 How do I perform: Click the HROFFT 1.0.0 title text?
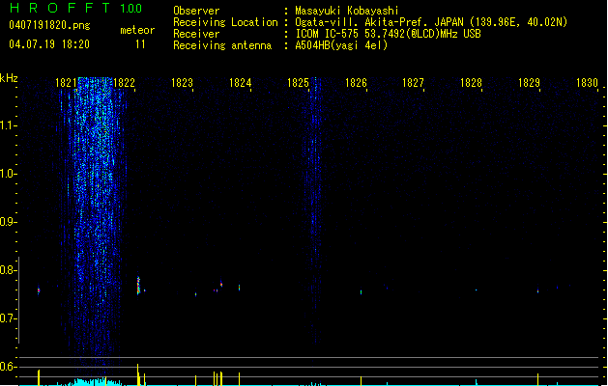[75, 8]
